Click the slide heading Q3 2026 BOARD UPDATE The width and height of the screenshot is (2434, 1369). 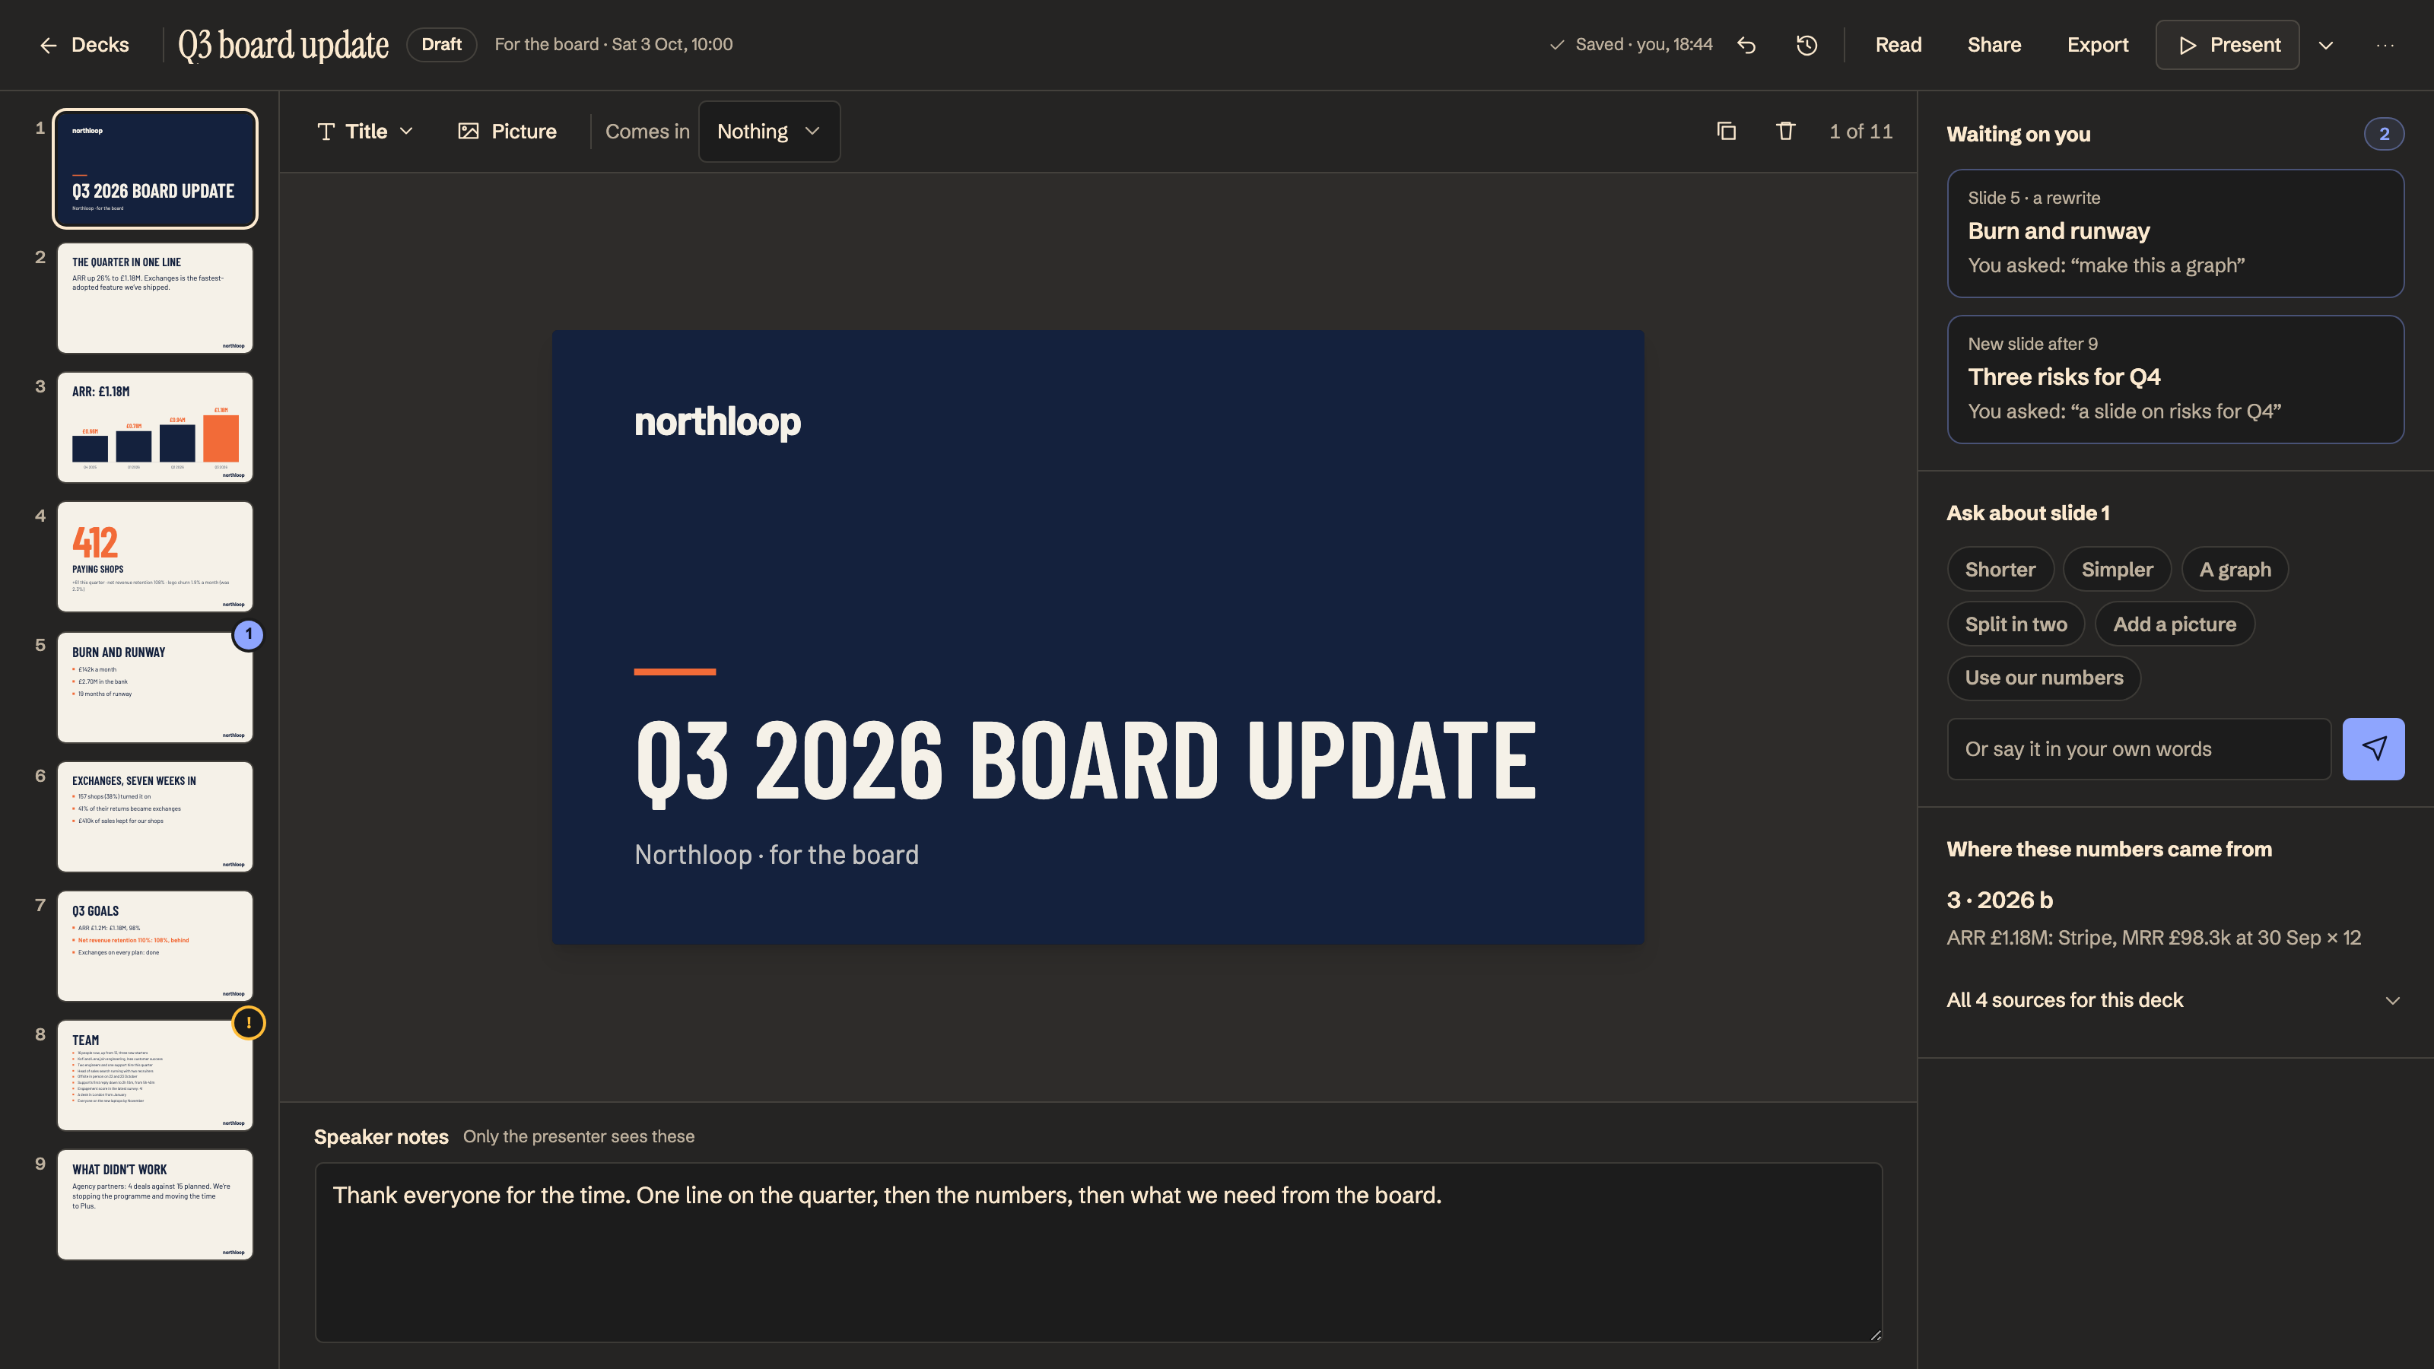pos(1085,760)
